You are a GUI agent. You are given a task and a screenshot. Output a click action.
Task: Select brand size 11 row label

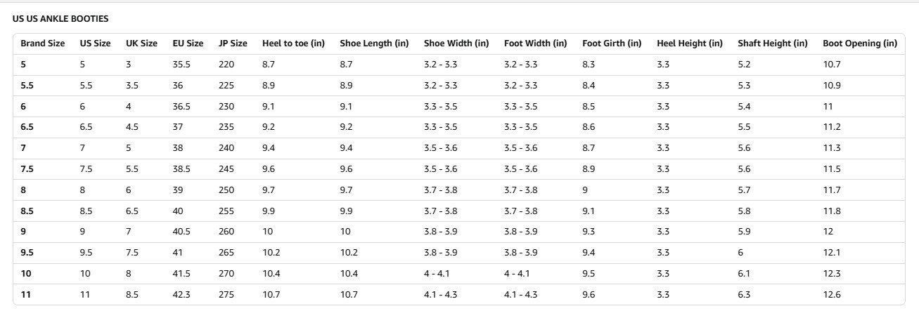click(26, 295)
